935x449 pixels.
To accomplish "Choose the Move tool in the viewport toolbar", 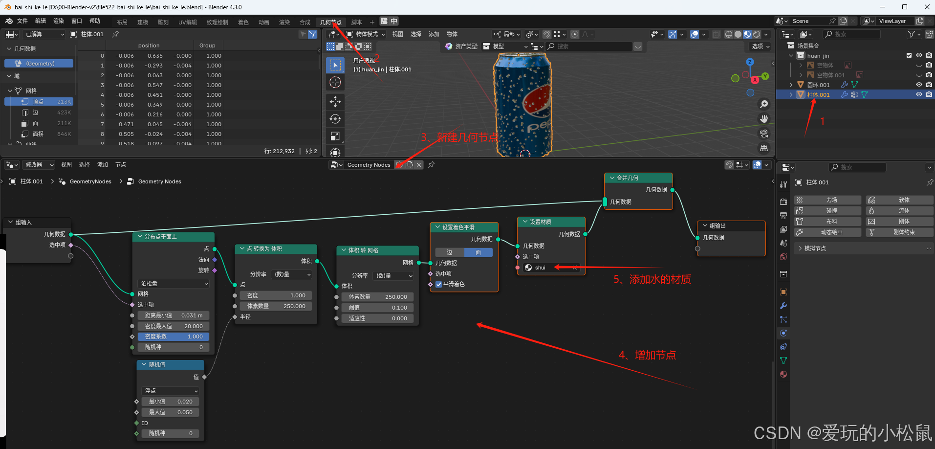I will tap(335, 101).
